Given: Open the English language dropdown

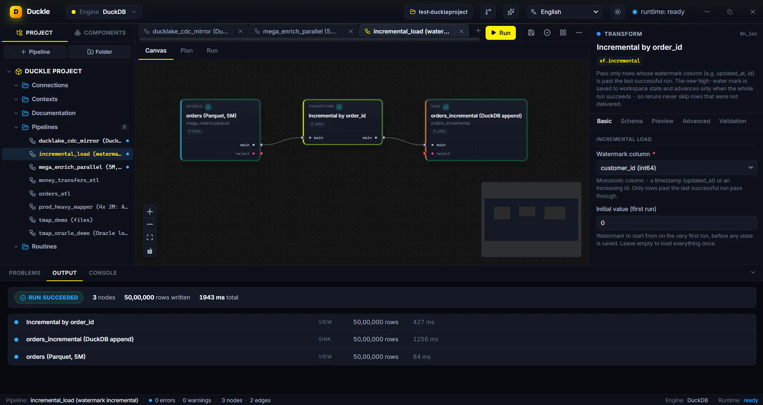Looking at the screenshot, I should [564, 12].
